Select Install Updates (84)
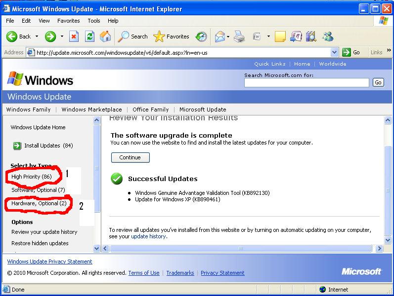394x296 pixels. (x=48, y=146)
